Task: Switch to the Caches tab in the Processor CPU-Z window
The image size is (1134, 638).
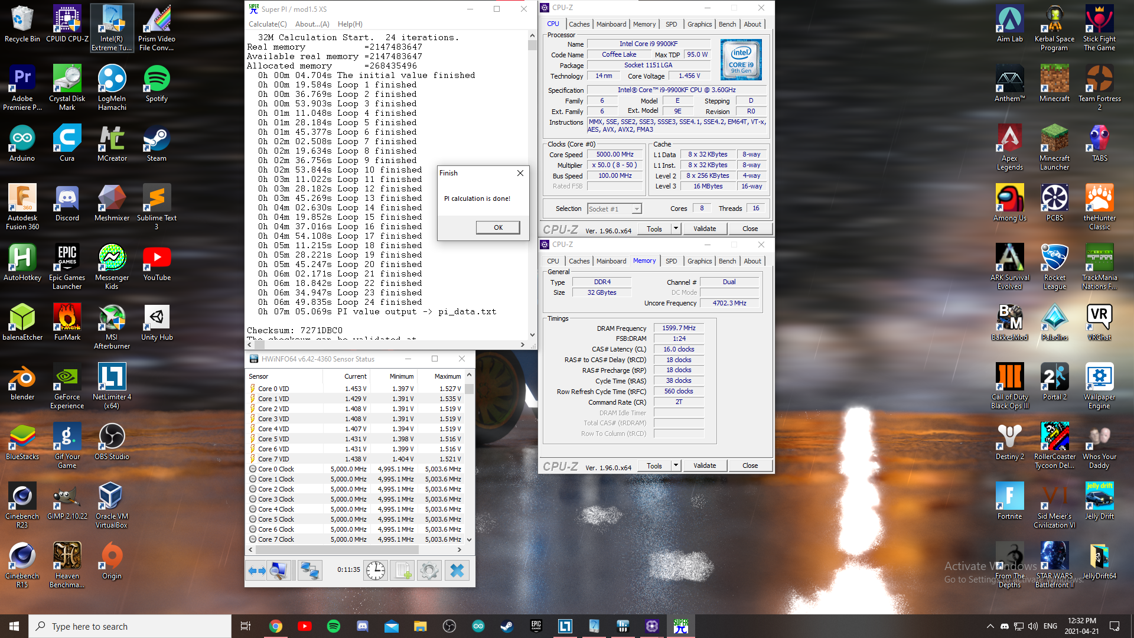Action: (x=579, y=24)
